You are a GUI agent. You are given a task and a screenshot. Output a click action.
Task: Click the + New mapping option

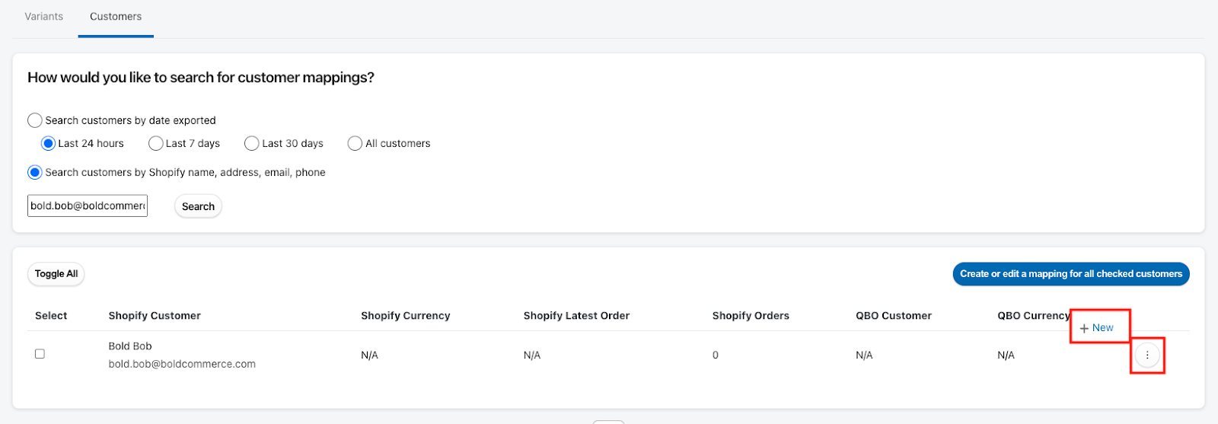(x=1097, y=328)
